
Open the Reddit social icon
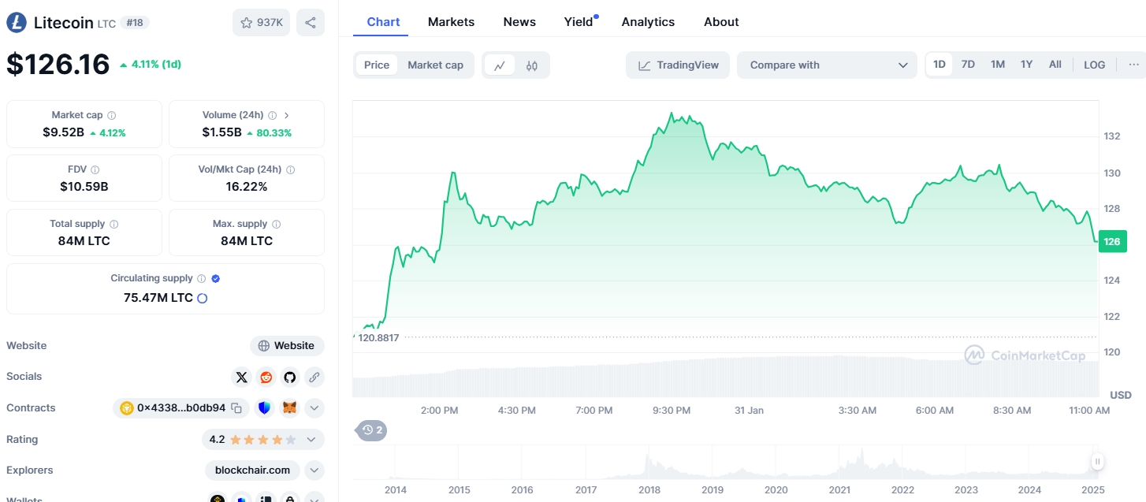[266, 377]
